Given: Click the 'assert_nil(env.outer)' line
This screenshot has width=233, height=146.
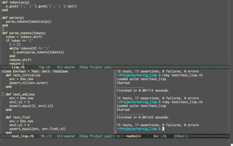Looking at the screenshot, I should 28,83.
